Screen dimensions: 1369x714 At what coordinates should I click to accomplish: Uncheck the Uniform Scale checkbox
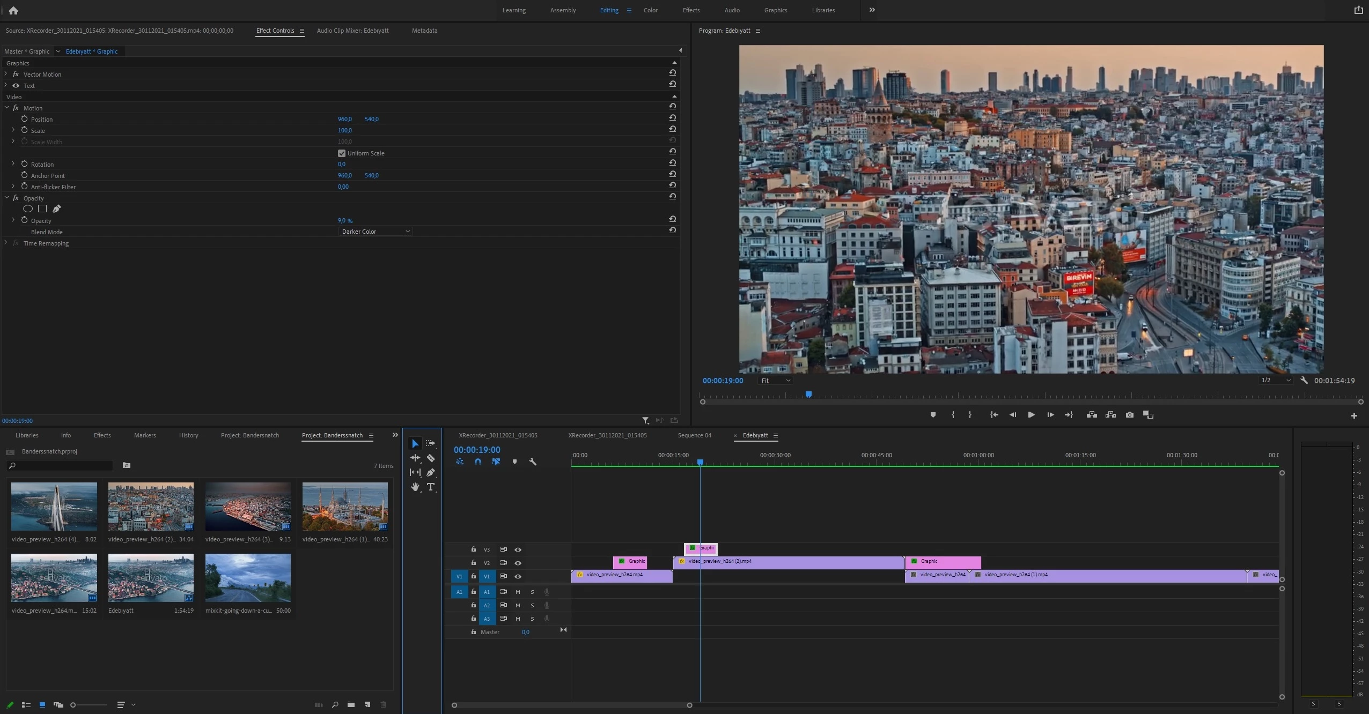point(342,153)
